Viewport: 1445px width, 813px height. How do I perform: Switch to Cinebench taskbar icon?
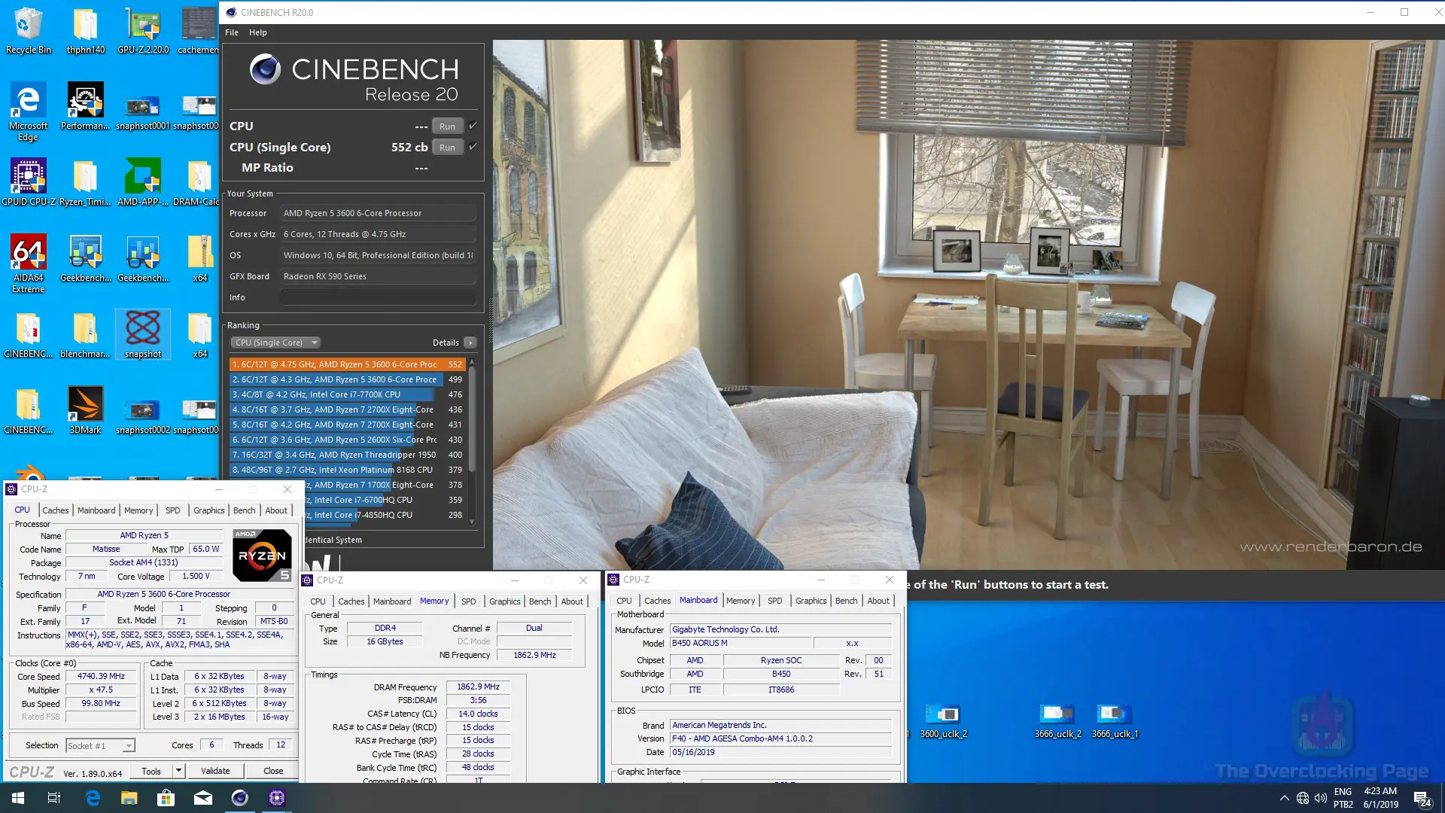240,798
